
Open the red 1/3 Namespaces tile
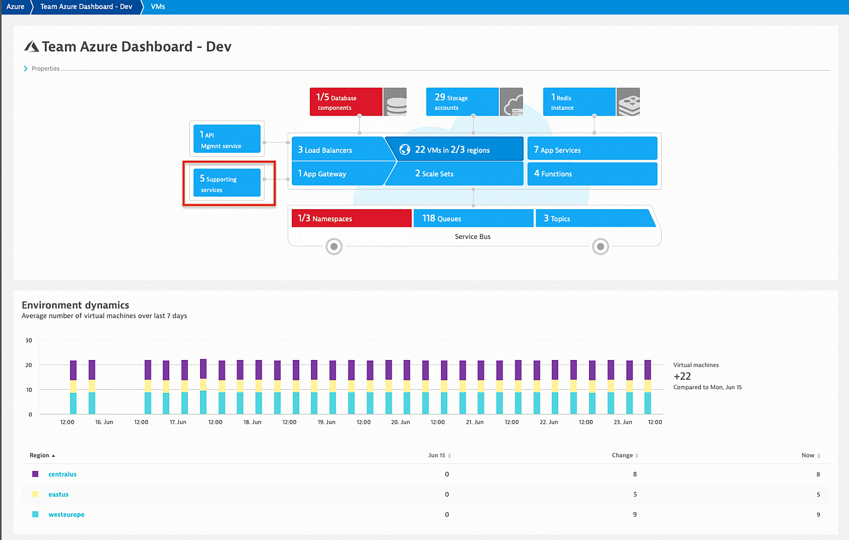point(351,218)
